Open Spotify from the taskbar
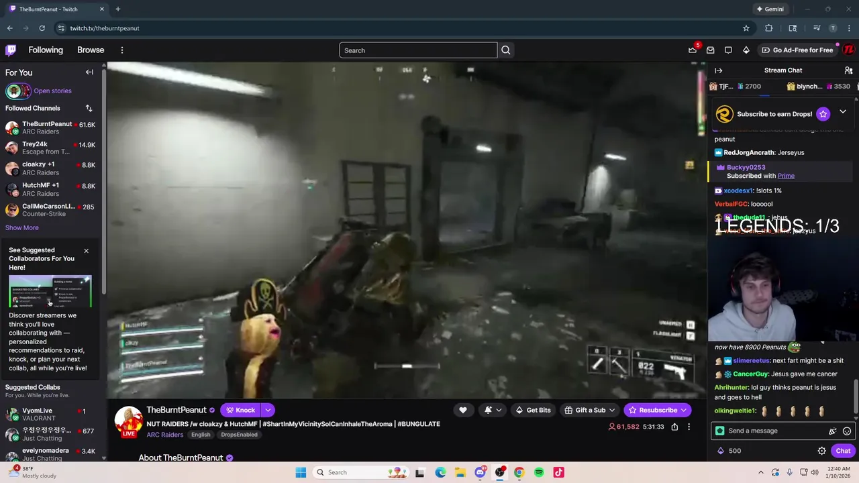 539,472
